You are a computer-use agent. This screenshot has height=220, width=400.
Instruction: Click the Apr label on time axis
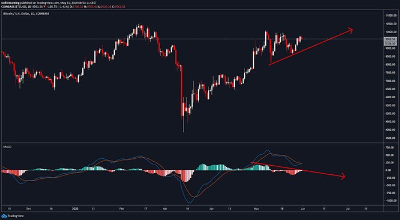point(211,208)
